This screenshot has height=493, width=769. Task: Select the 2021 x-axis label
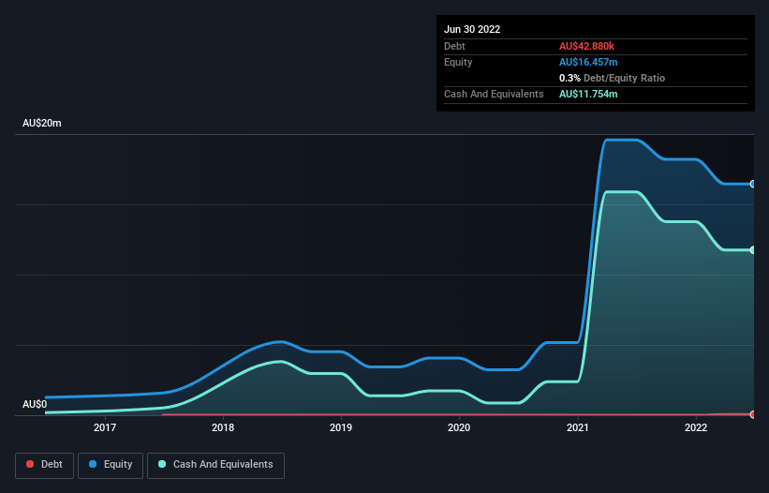(578, 427)
